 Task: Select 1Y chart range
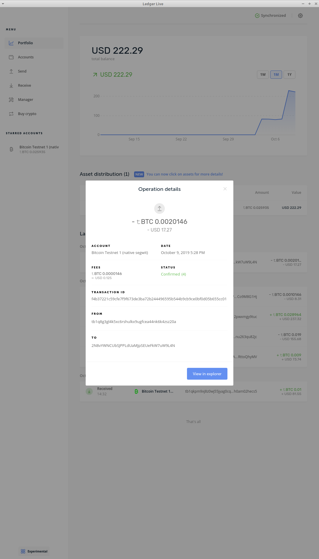point(289,75)
